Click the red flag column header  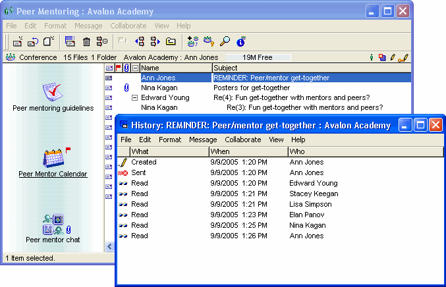119,68
